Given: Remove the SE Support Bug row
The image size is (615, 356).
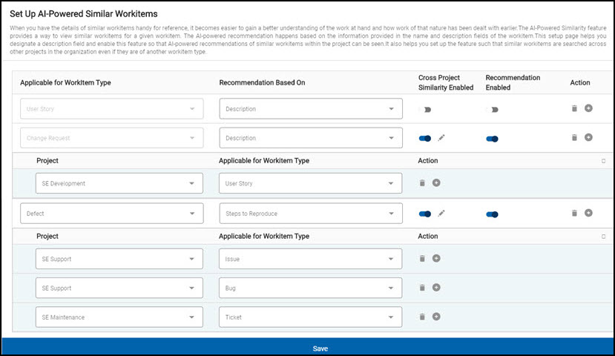Looking at the screenshot, I should click(423, 287).
